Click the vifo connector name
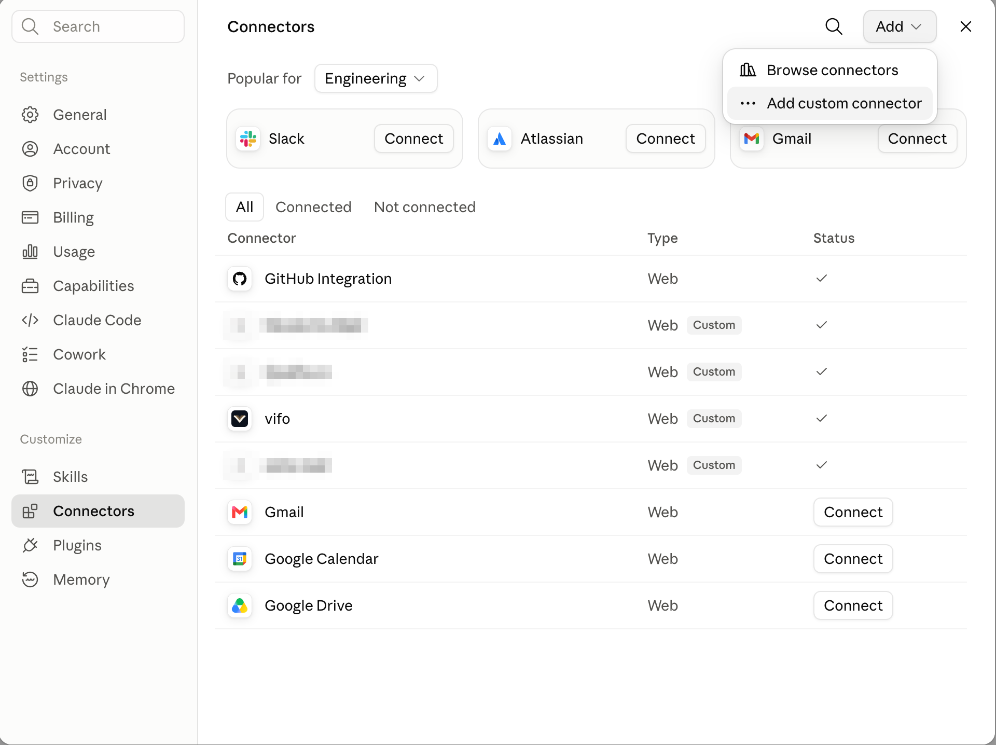 (x=277, y=419)
